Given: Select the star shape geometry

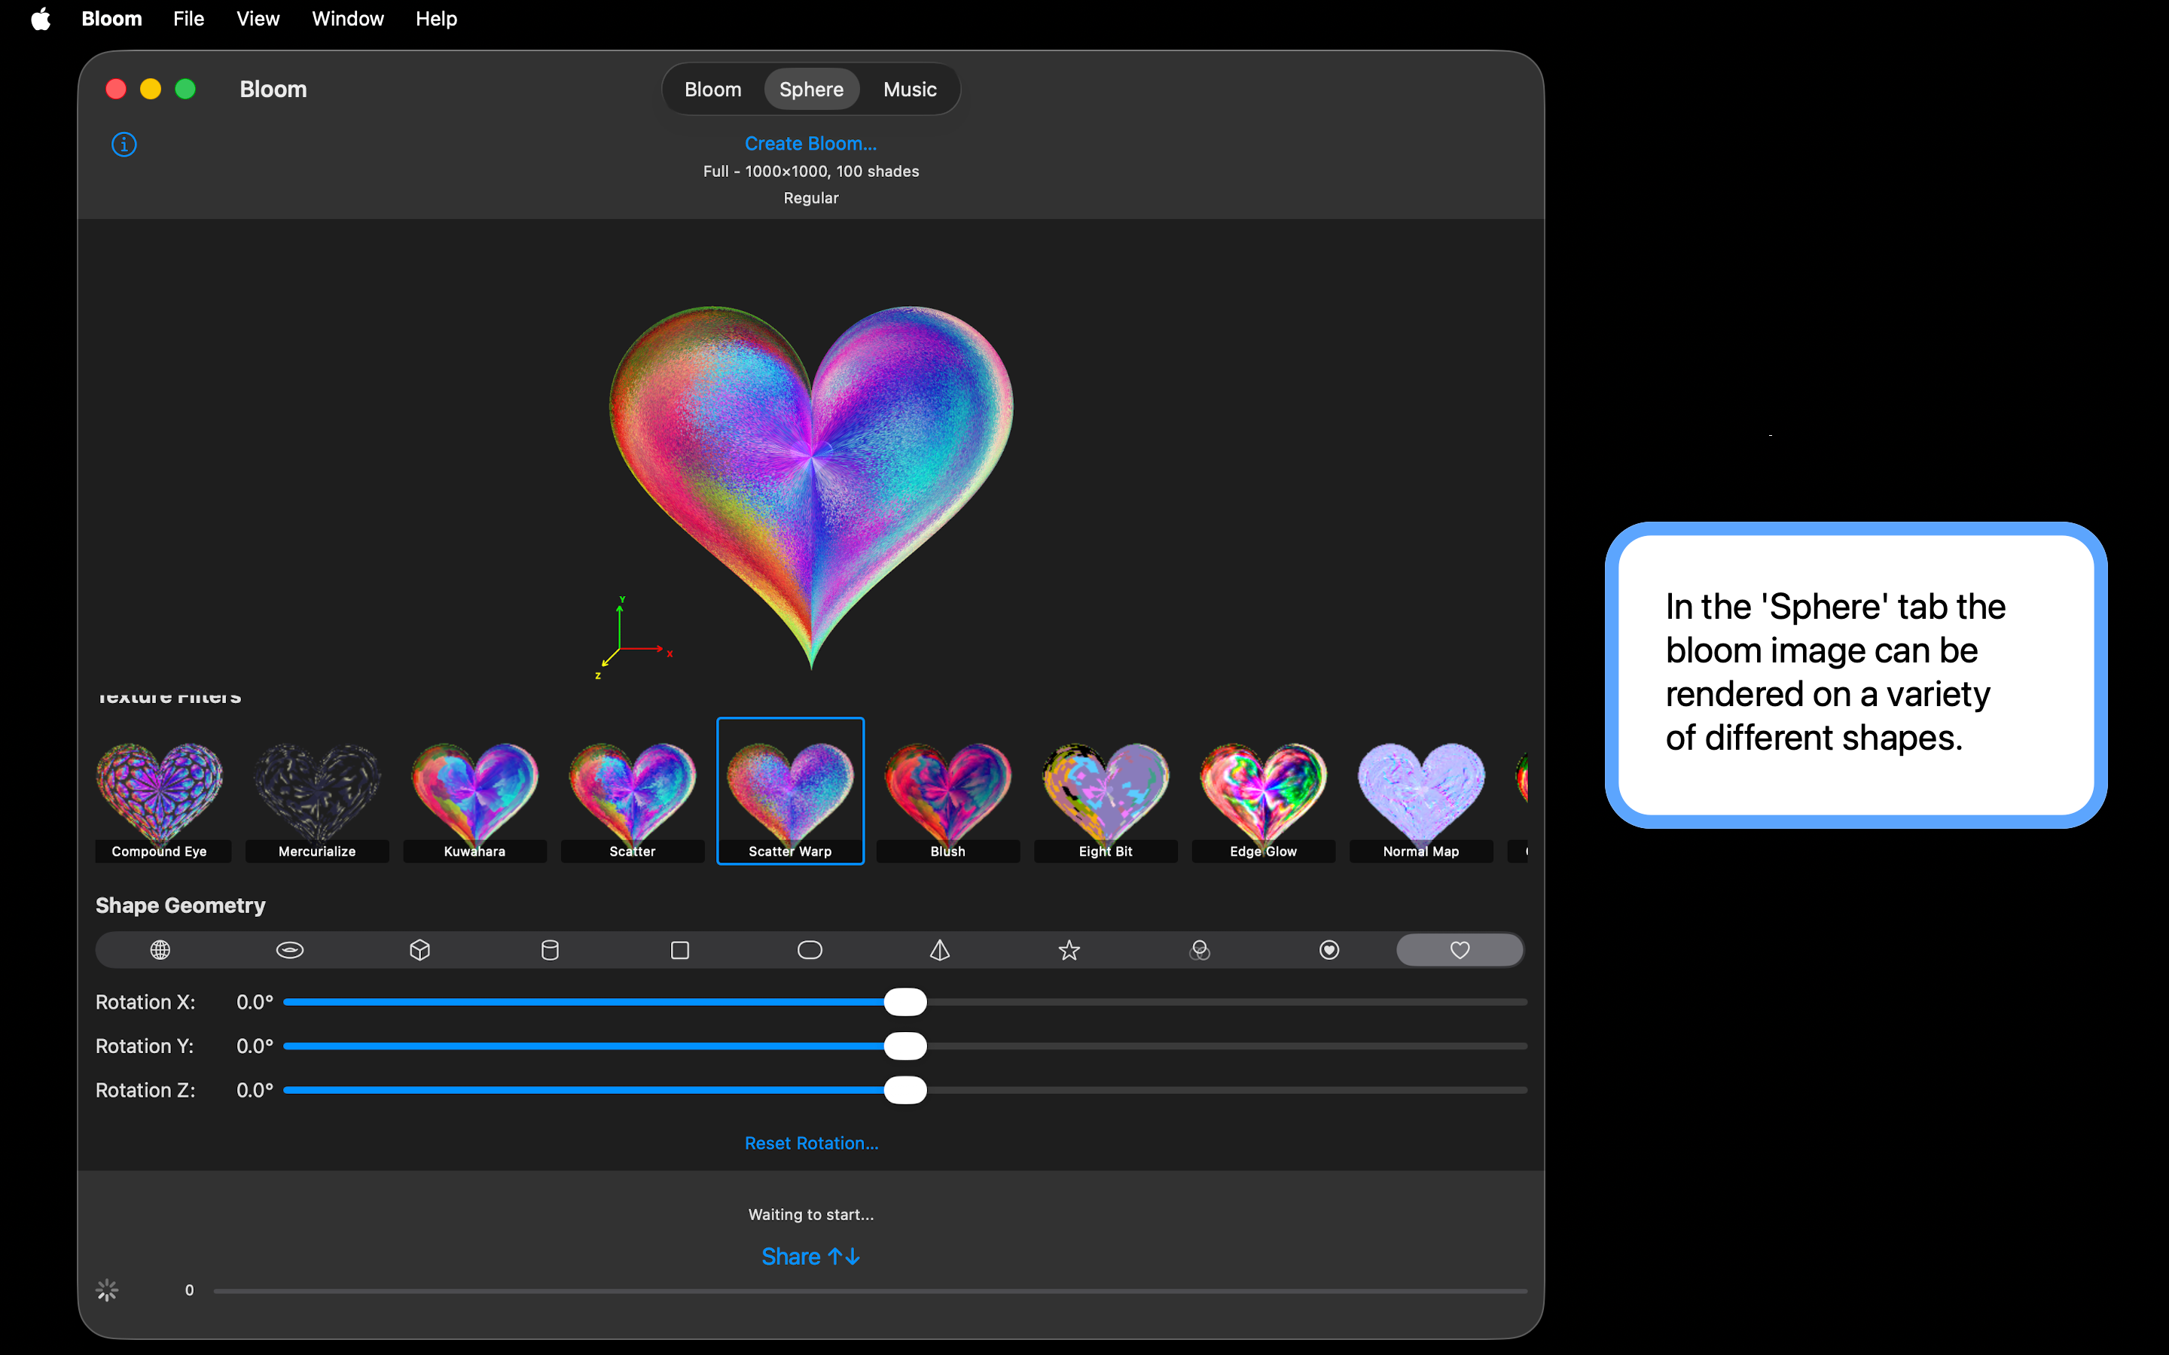Looking at the screenshot, I should (1069, 950).
